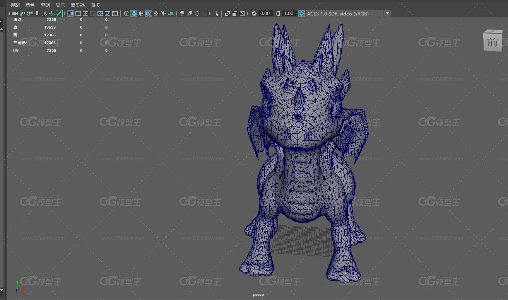This screenshot has height=300, width=508.
Task: Click the Motion Blur icon
Action: 190,14
